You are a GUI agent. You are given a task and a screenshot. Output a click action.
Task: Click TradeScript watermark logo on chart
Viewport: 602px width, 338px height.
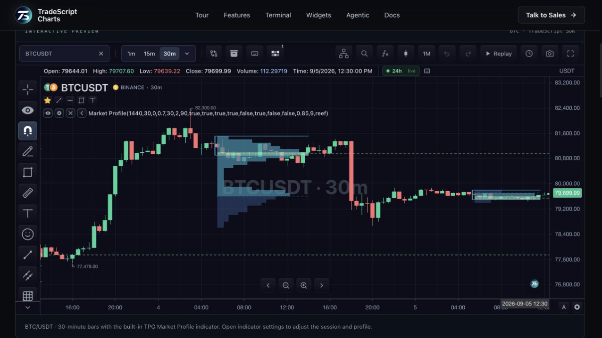[x=534, y=283]
